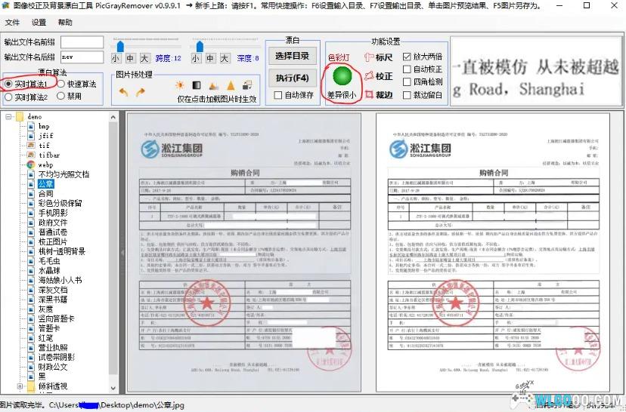626x412 pixels.
Task: Click the original document preview image
Action: click(x=244, y=252)
